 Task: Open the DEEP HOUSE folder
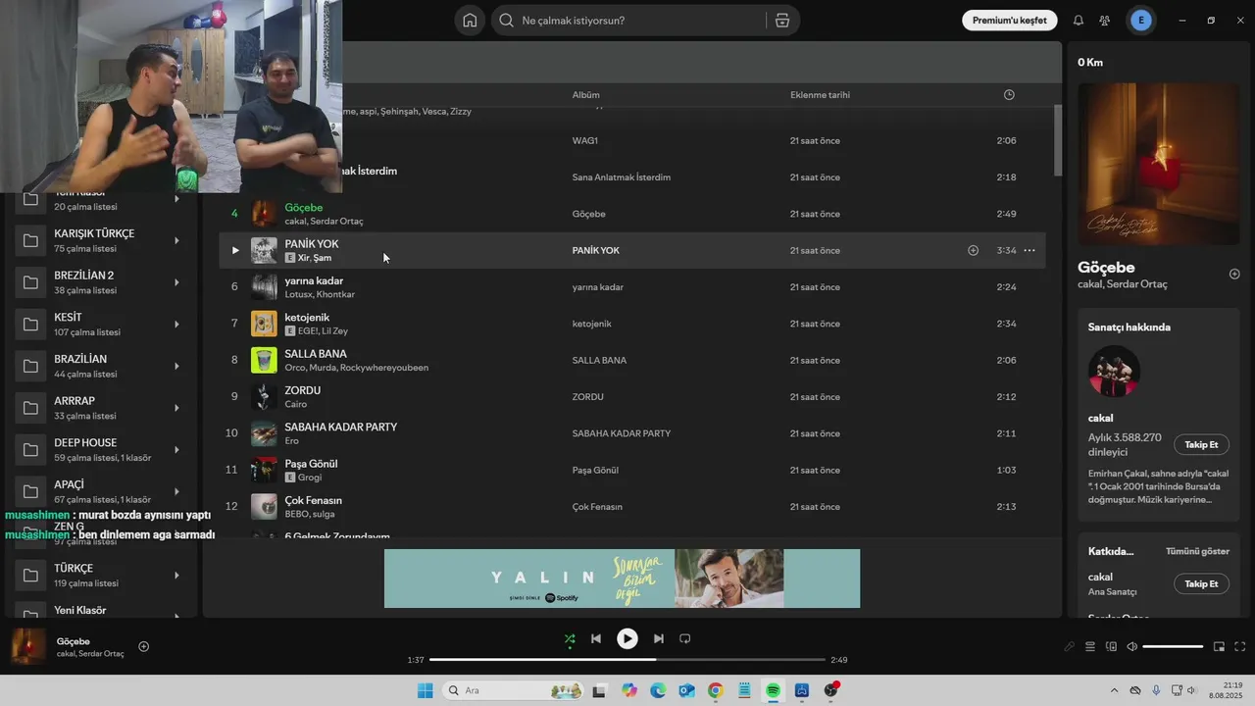102,450
